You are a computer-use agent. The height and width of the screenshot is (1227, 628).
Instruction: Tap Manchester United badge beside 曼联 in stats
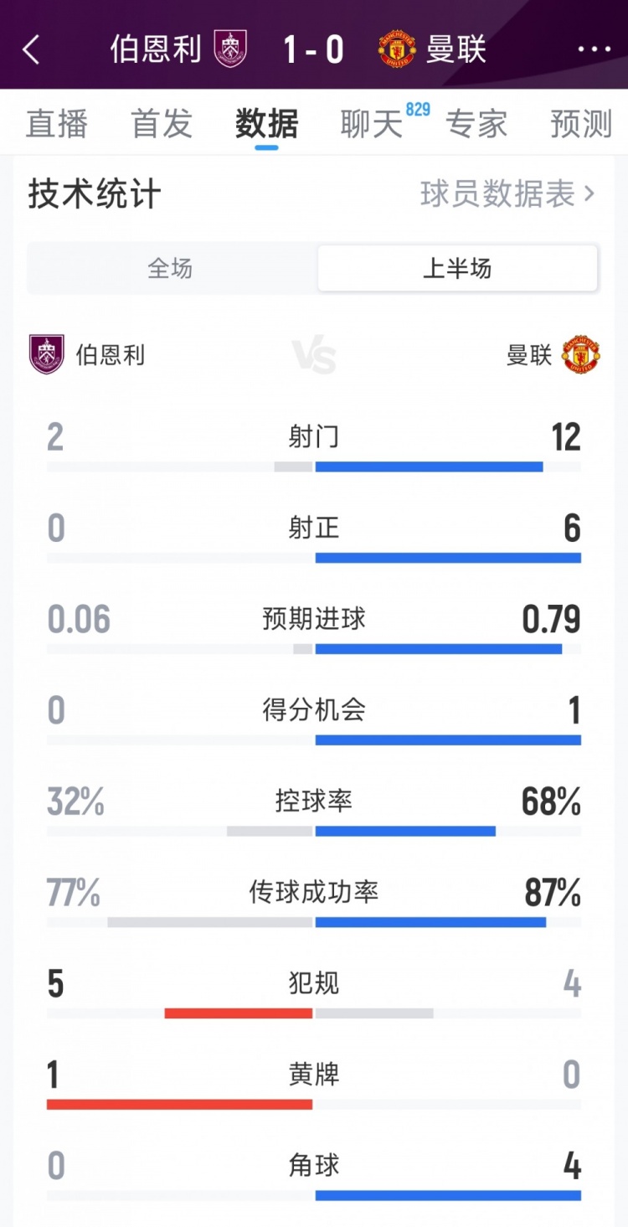581,354
